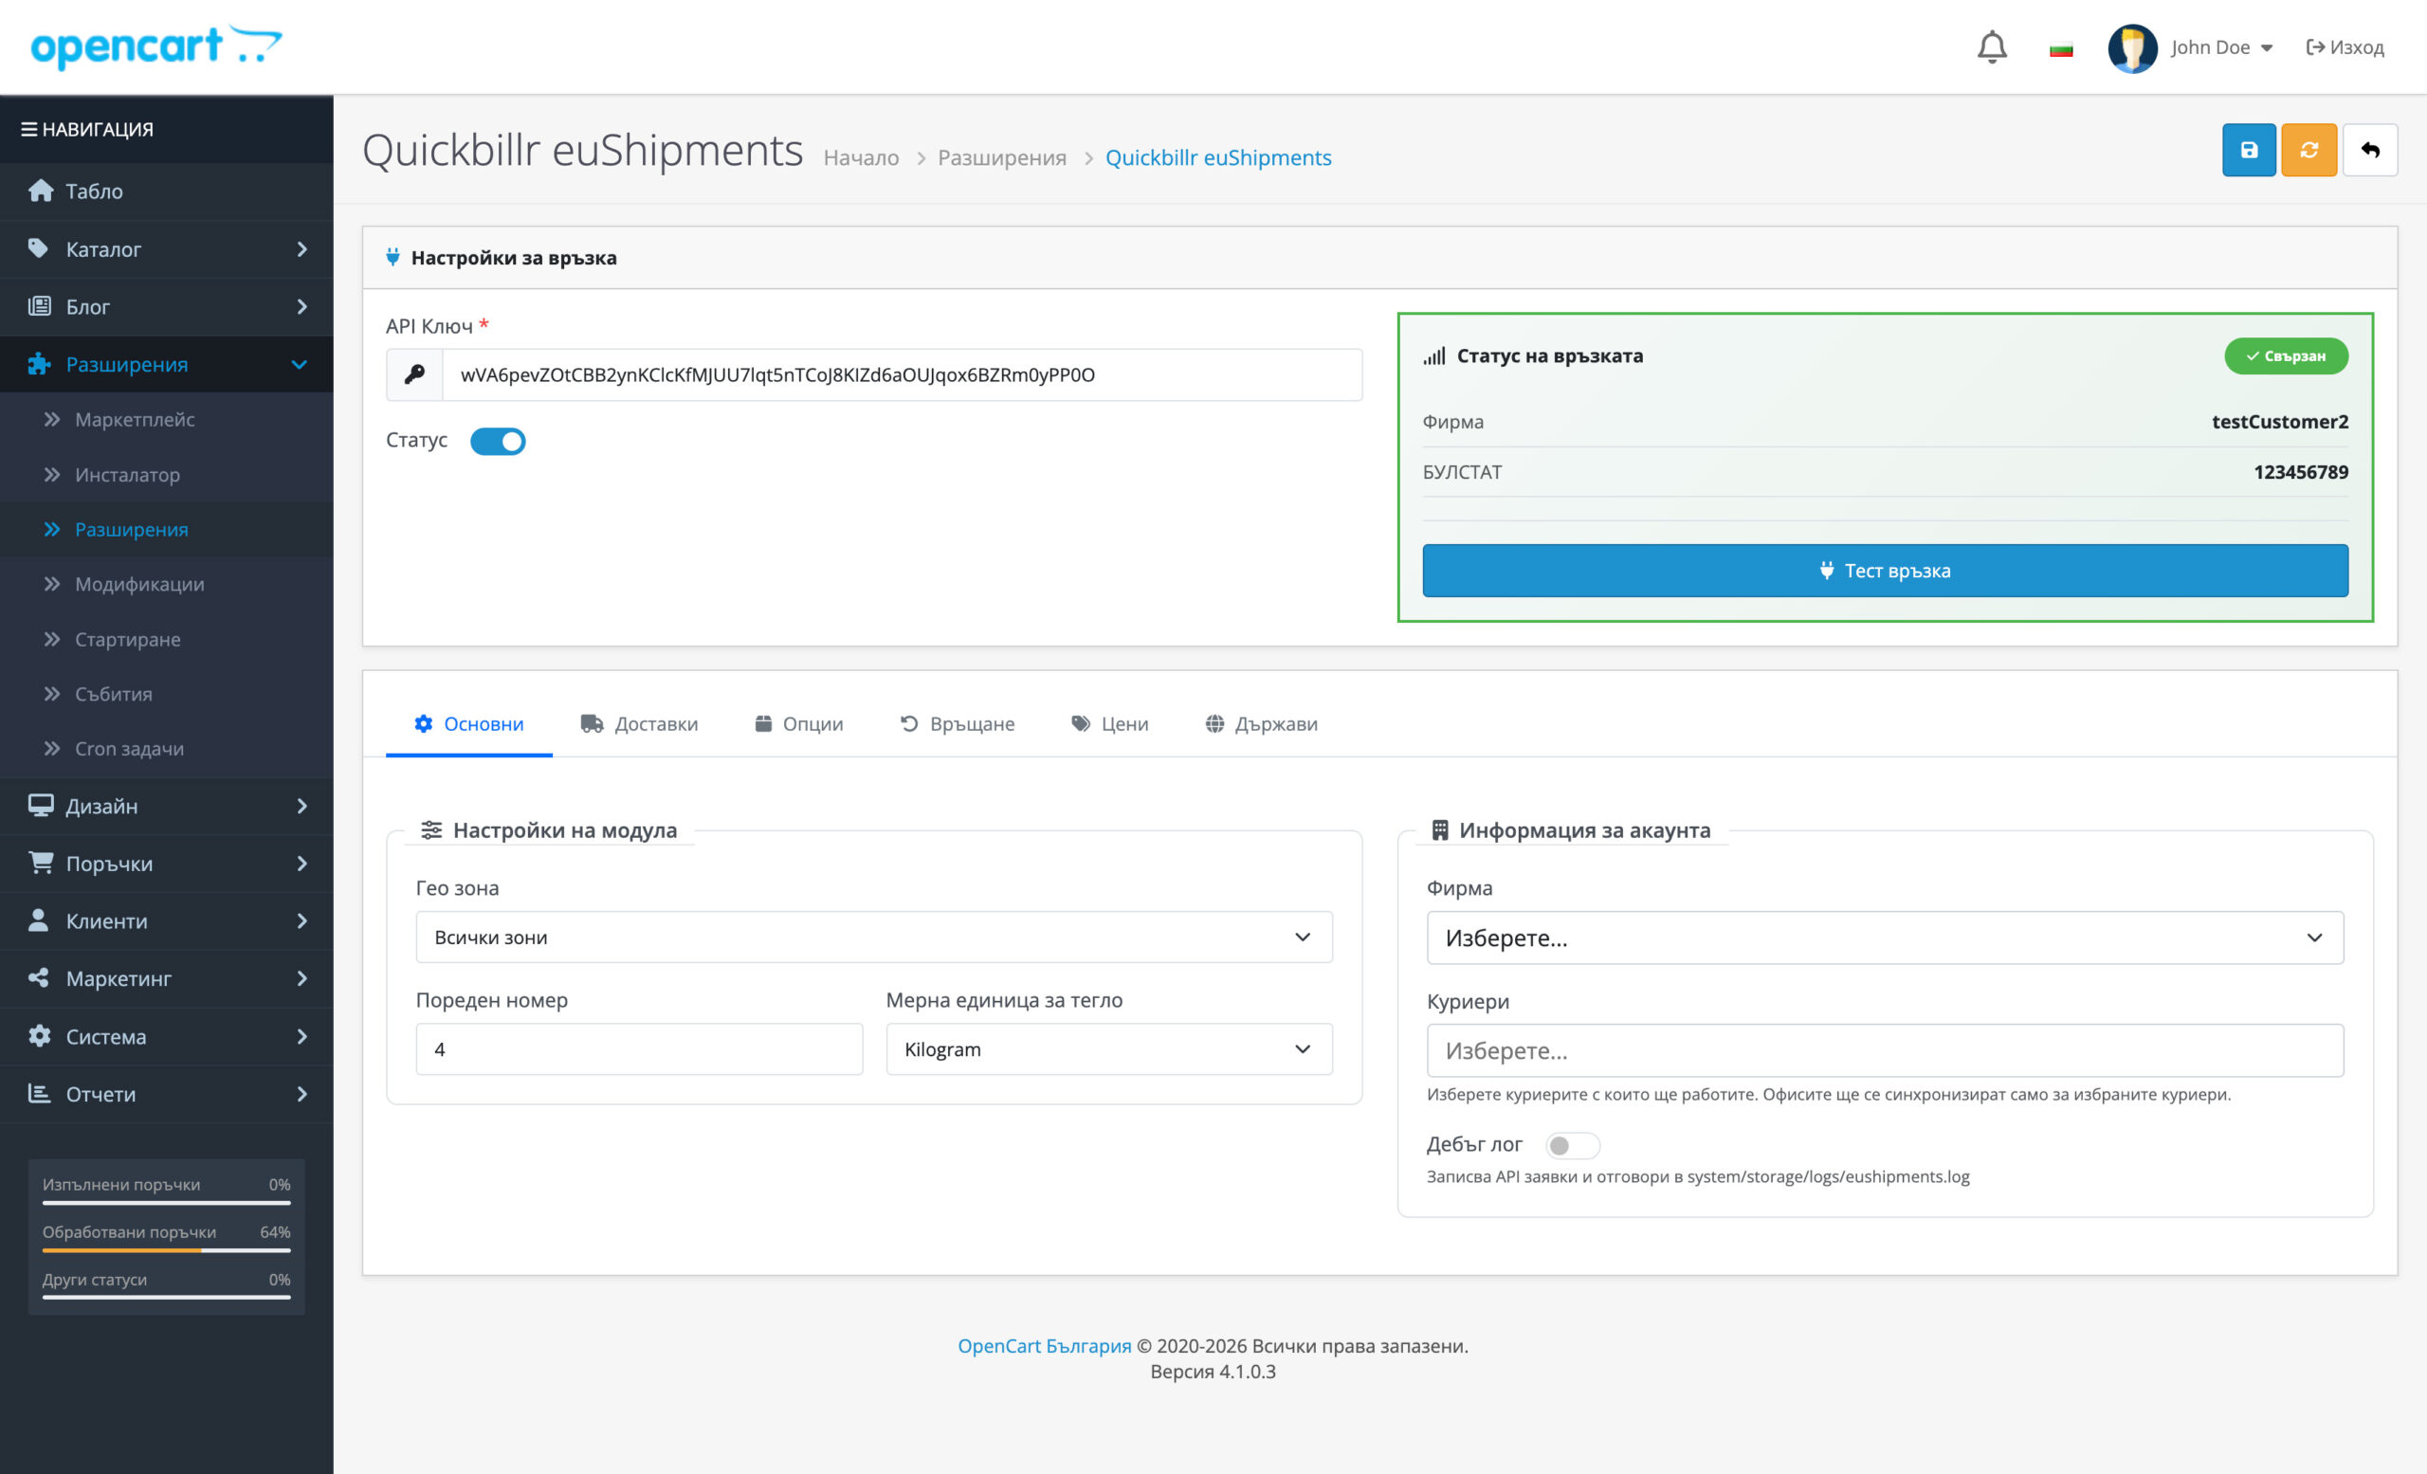Click the back arrow icon button
Viewport: 2427px width, 1474px height.
(2369, 150)
